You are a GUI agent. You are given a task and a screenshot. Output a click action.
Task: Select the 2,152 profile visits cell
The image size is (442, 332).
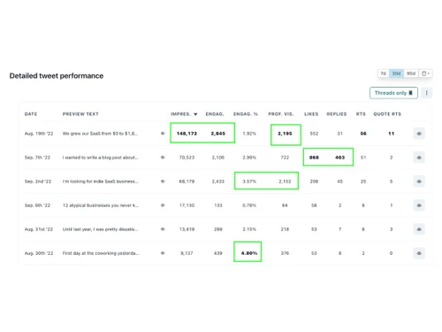click(x=285, y=181)
